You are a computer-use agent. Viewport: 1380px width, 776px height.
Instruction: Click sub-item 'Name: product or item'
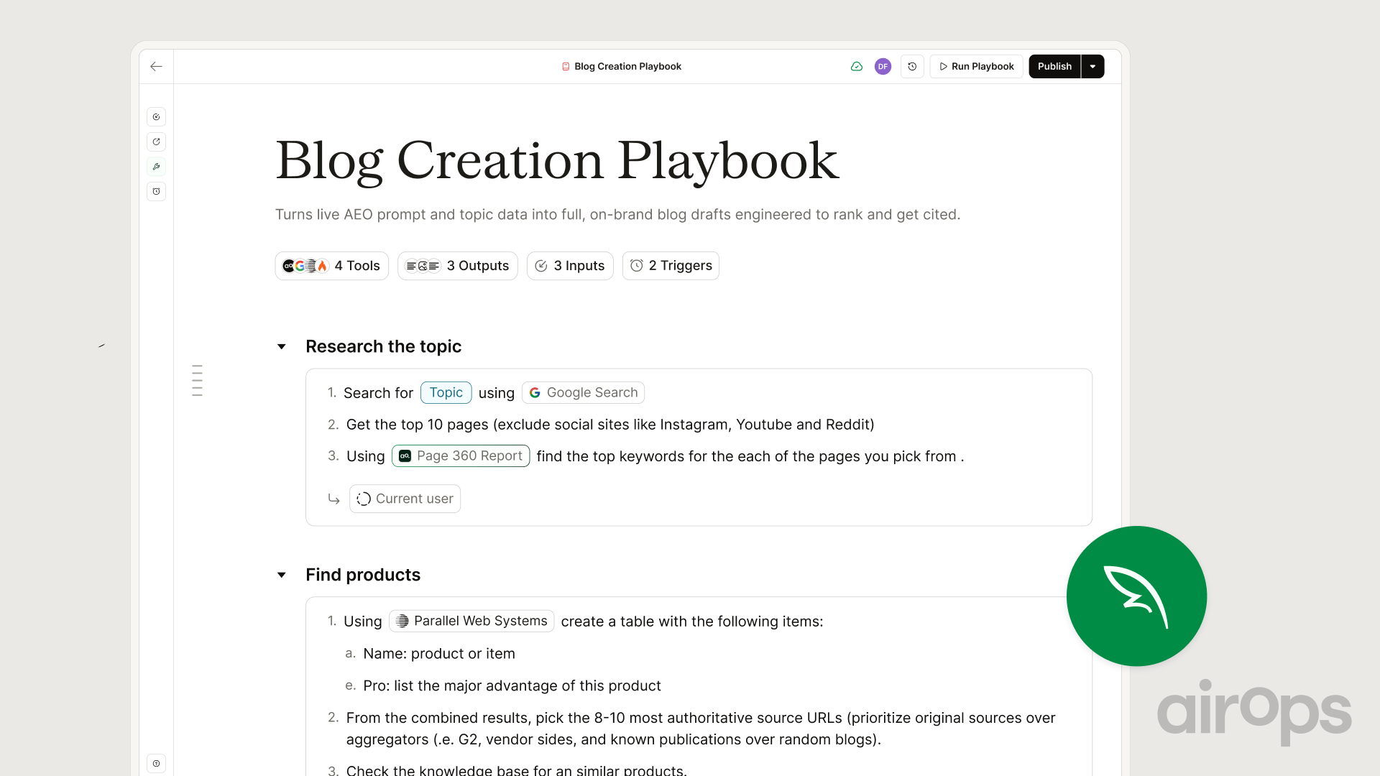(439, 654)
